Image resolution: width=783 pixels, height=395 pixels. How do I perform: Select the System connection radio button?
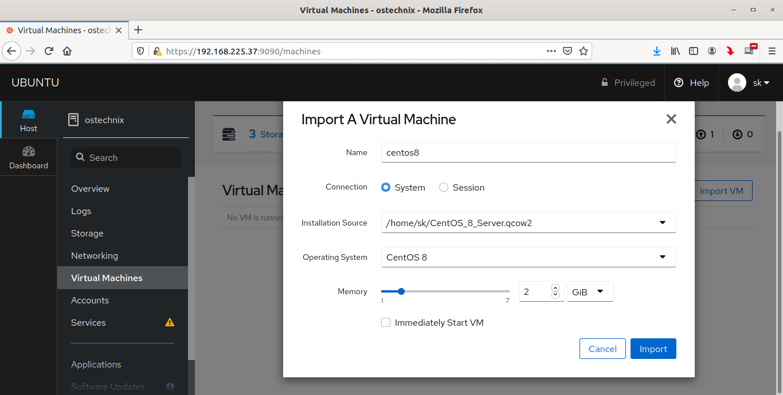[385, 187]
